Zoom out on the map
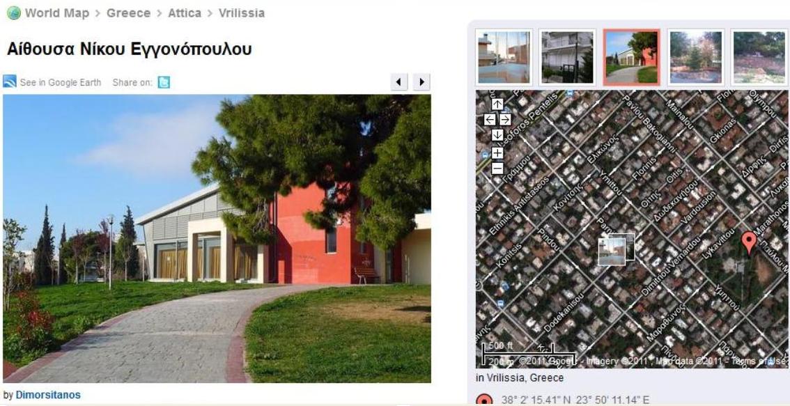790x406 pixels. [497, 169]
